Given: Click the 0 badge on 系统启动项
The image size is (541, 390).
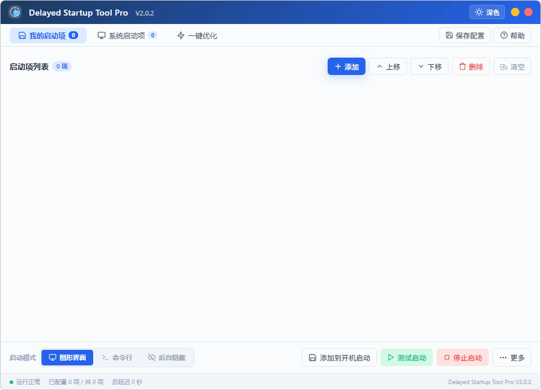Looking at the screenshot, I should click(153, 35).
